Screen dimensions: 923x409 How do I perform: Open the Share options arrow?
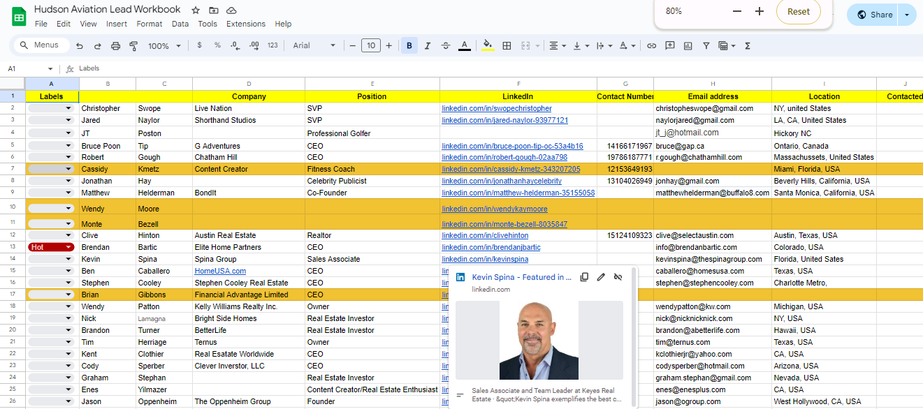[x=907, y=15]
